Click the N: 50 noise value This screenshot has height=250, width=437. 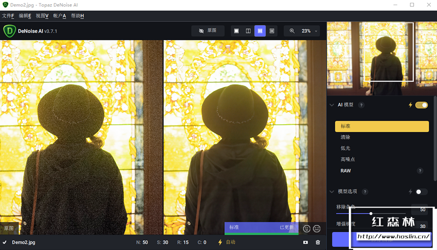pyautogui.click(x=142, y=242)
